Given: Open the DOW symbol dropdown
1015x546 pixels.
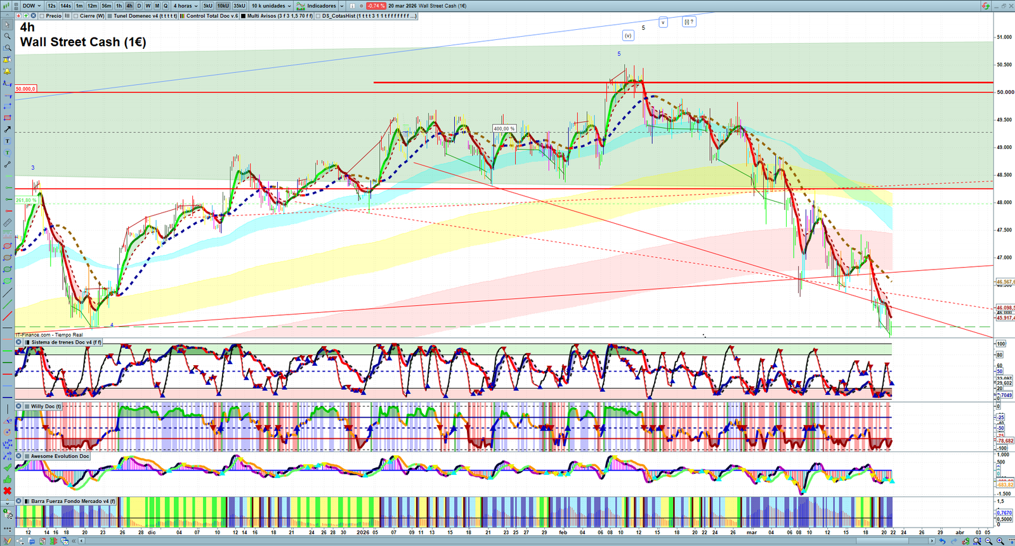Looking at the screenshot, I should [32, 6].
